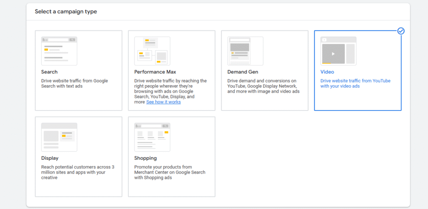
Task: Click 'Drive website traffic from Google Search' description
Action: pos(74,83)
